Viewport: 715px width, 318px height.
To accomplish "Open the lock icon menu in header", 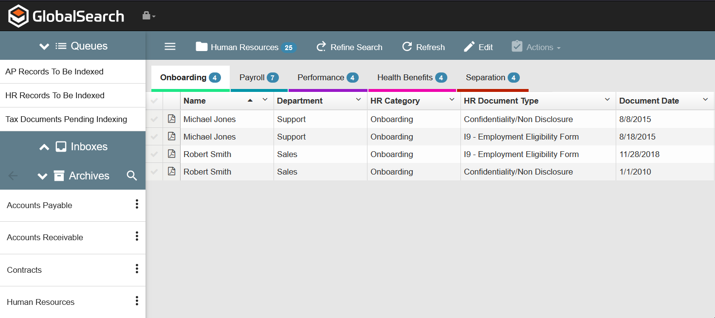I will 148,16.
